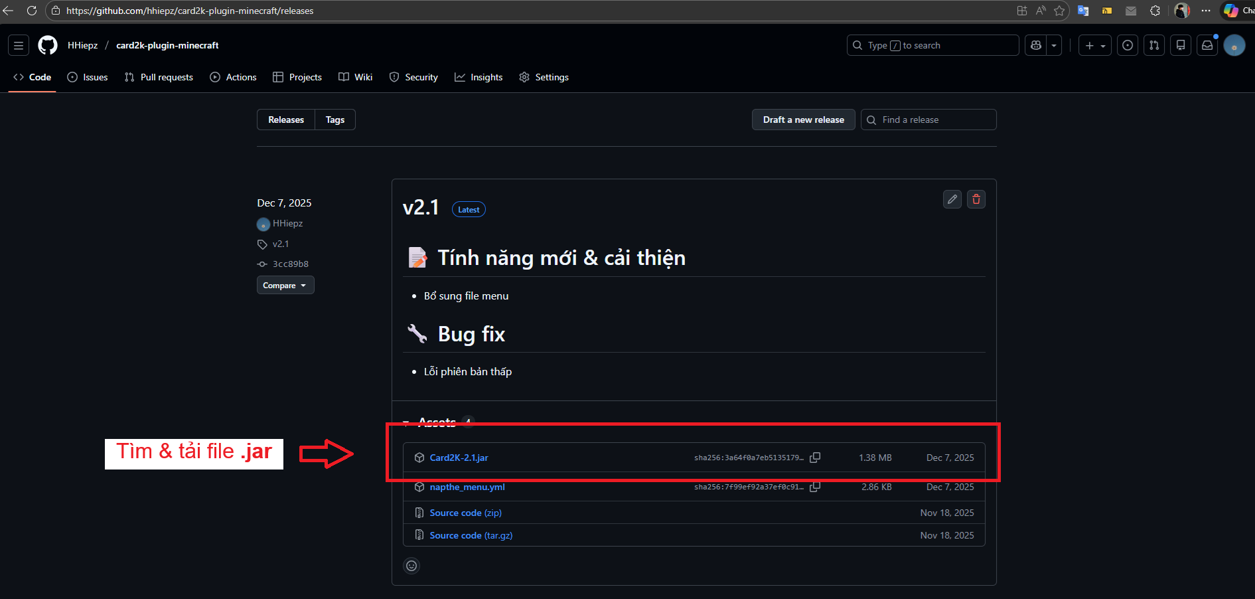This screenshot has height=599, width=1255.
Task: Open the Copilot dropdown arrow
Action: click(1054, 45)
